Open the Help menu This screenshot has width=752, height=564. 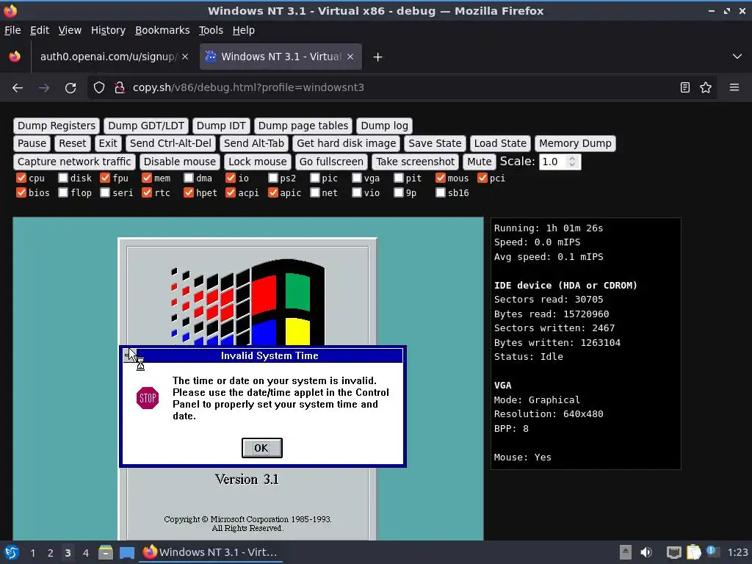click(244, 30)
